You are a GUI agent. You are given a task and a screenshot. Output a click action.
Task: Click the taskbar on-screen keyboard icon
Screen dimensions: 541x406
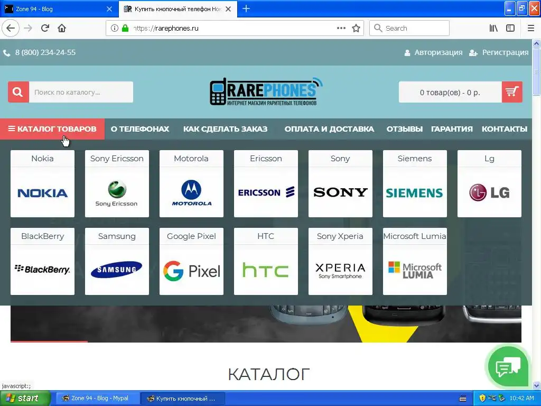tap(463, 399)
